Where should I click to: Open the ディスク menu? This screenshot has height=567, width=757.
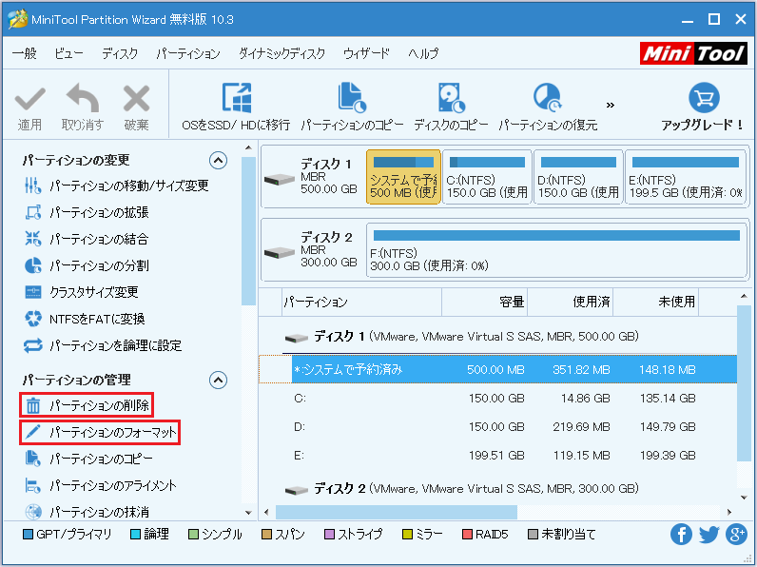(120, 53)
